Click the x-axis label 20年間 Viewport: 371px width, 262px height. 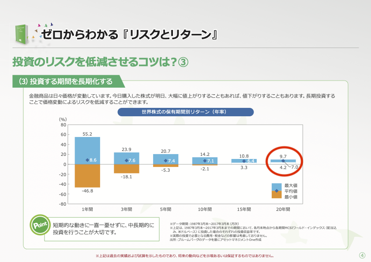[283, 209]
